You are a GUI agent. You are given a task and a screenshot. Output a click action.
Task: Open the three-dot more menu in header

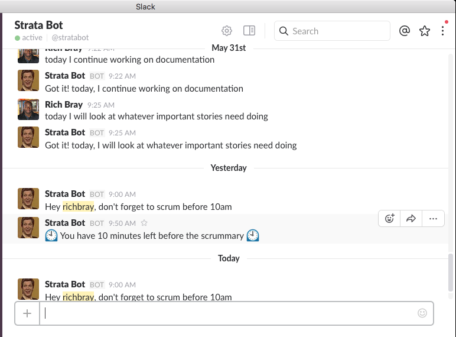(442, 31)
